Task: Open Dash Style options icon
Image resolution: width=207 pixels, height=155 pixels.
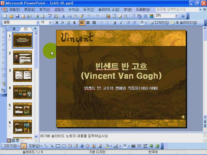Action: (139, 146)
